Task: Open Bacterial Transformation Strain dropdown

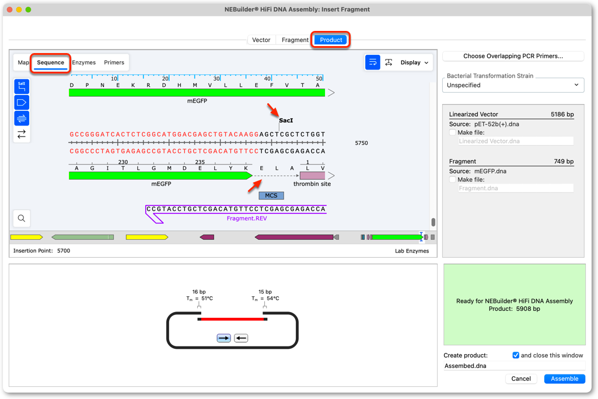Action: tap(513, 85)
